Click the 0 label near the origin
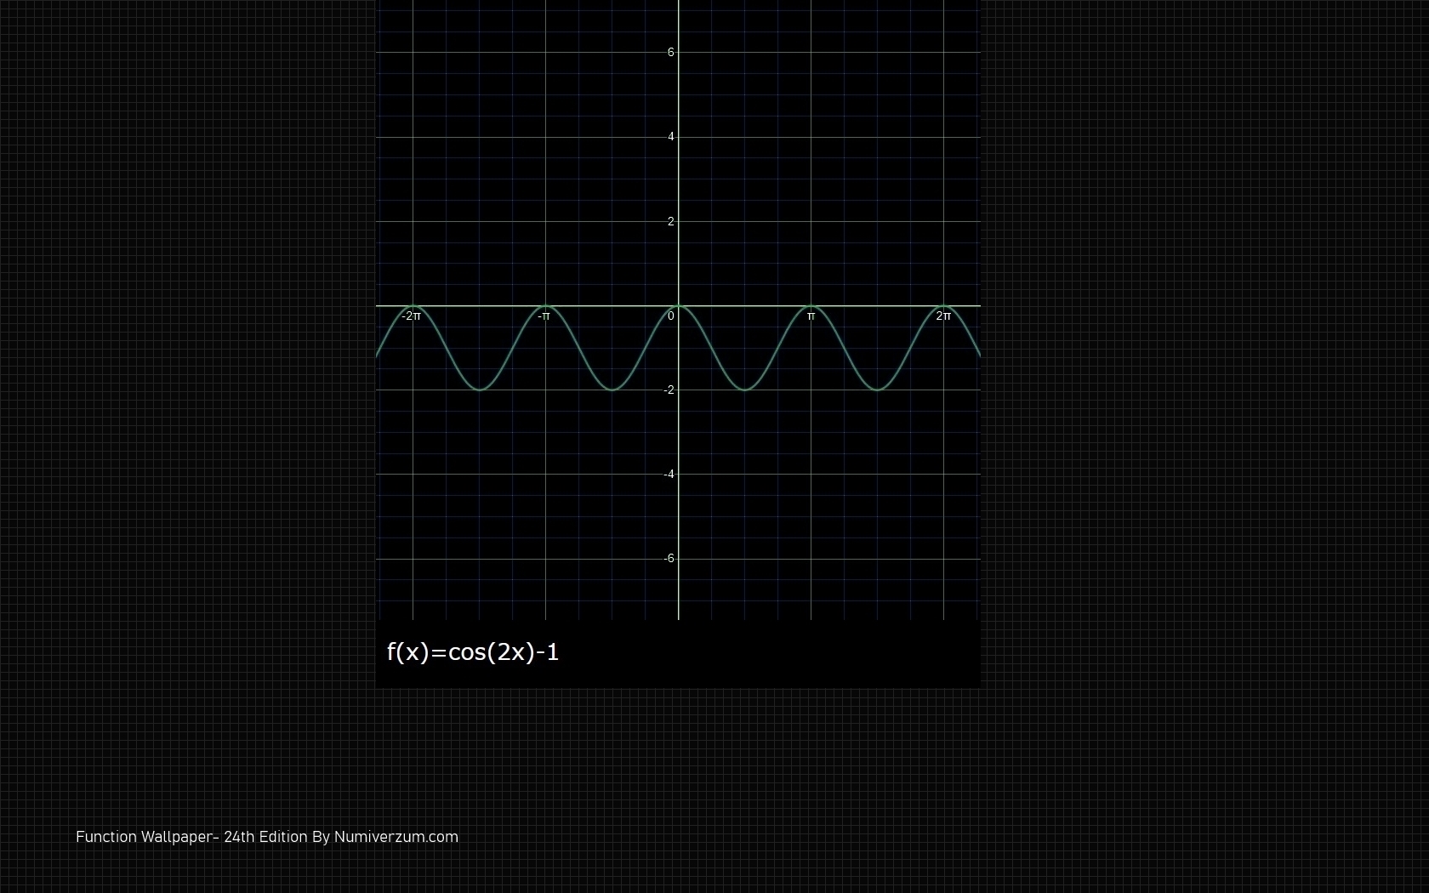Viewport: 1429px width, 893px height. (670, 316)
